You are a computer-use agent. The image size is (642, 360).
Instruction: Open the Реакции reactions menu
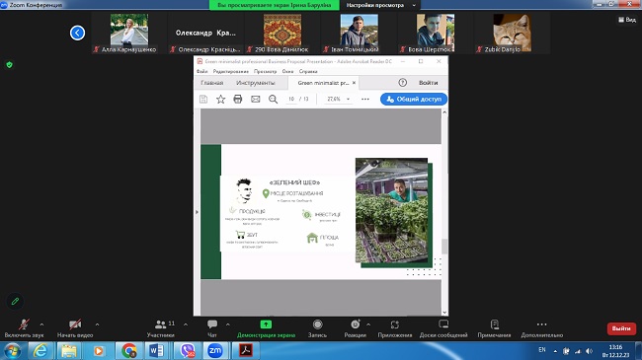[x=355, y=328]
